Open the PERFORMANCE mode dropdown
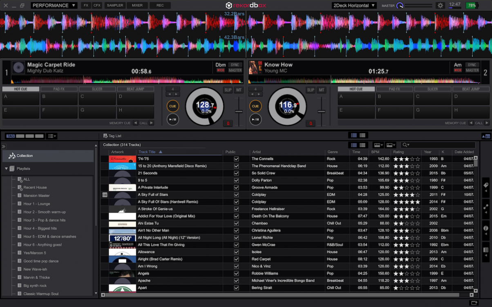492x307 pixels. [54, 5]
